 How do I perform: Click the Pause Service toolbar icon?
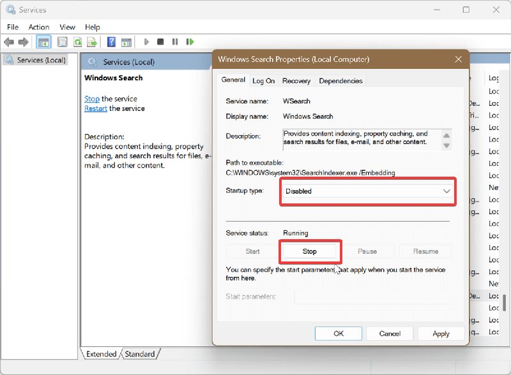[x=175, y=41]
